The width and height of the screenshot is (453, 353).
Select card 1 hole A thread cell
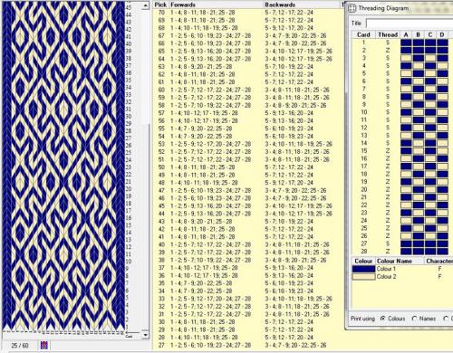(x=406, y=43)
